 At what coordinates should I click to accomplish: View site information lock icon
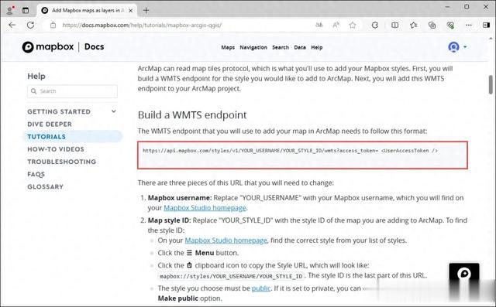(x=53, y=25)
